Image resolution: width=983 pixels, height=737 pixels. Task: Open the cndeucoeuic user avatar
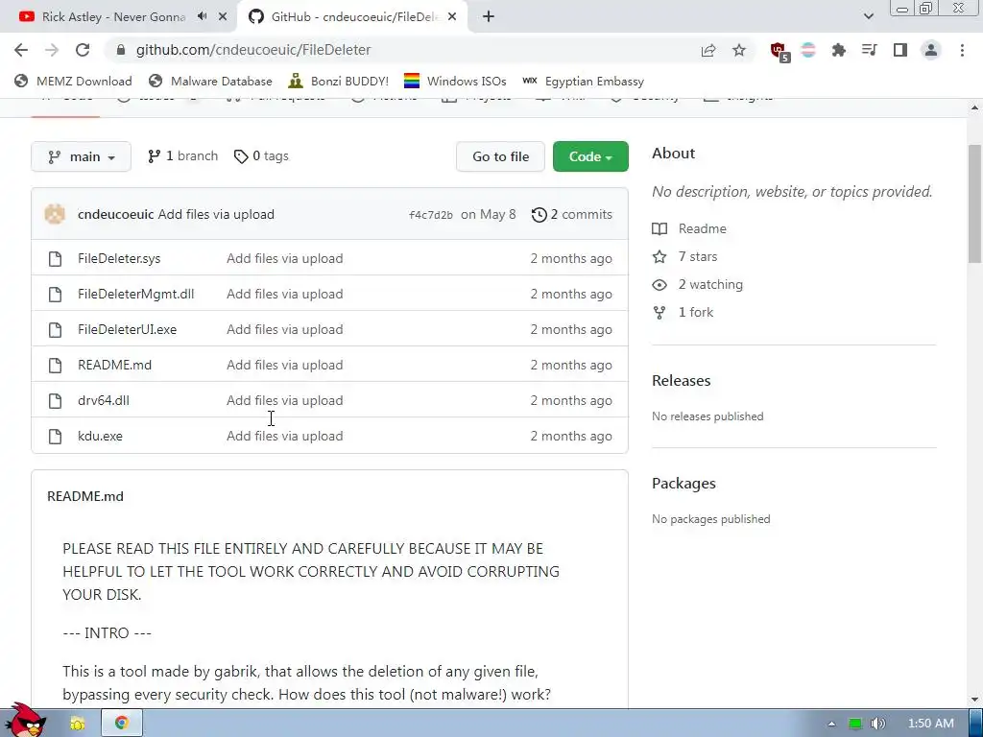[x=55, y=214]
